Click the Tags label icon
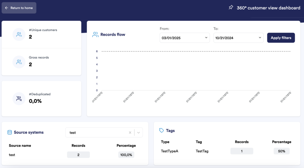The height and width of the screenshot is (168, 304). [161, 130]
